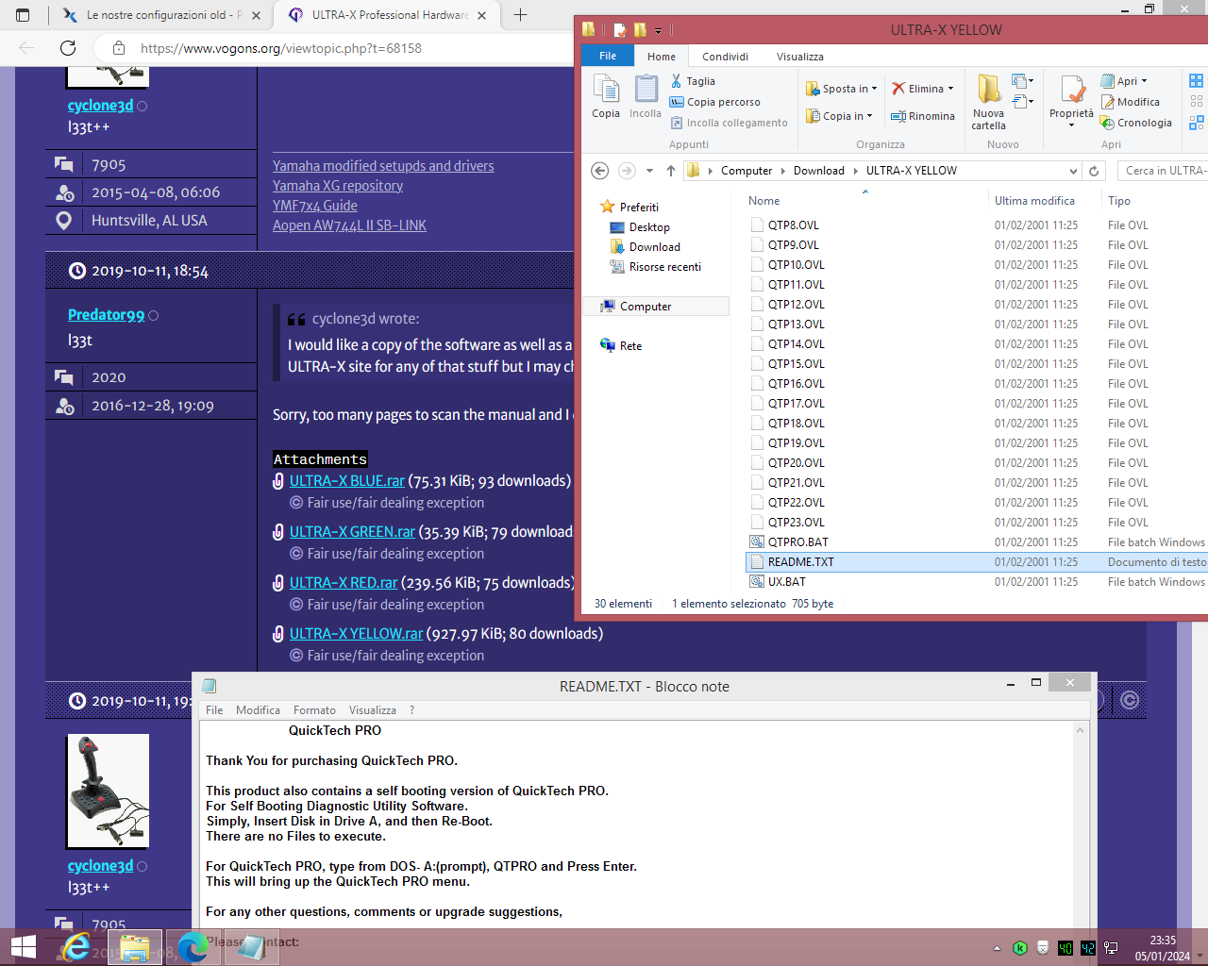Click the Copia icon in ribbon

tap(606, 92)
